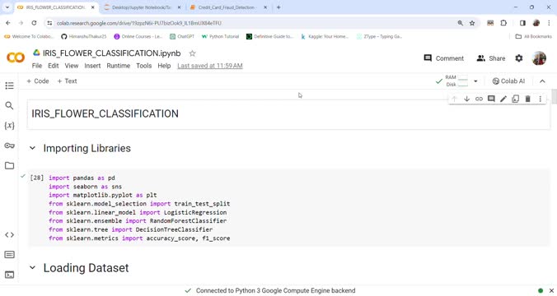Collapse the Loading Dataset section

pyautogui.click(x=32, y=268)
